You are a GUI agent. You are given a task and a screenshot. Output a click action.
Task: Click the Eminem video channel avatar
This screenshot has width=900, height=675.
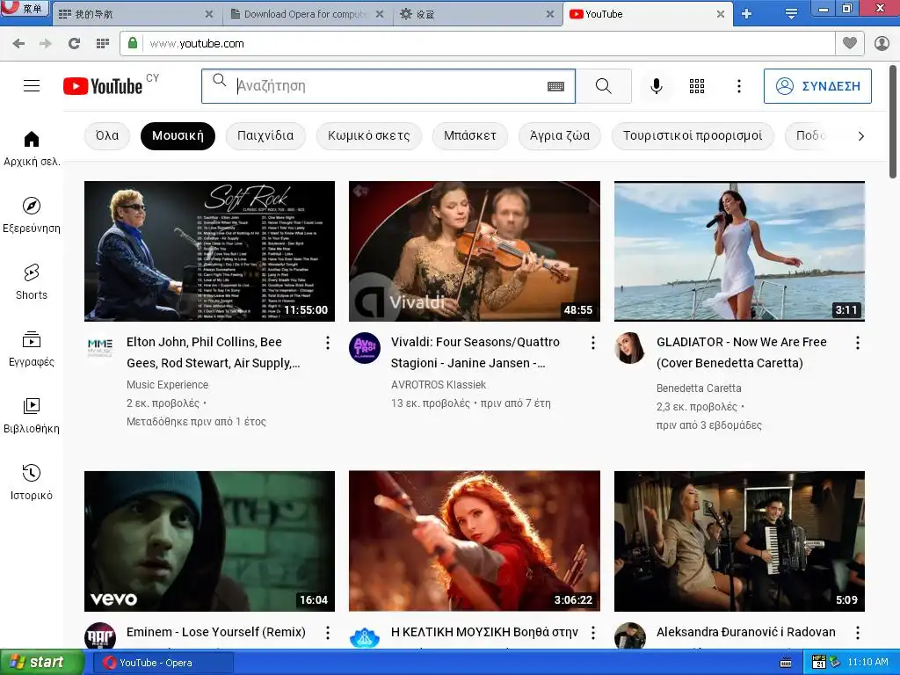point(100,636)
